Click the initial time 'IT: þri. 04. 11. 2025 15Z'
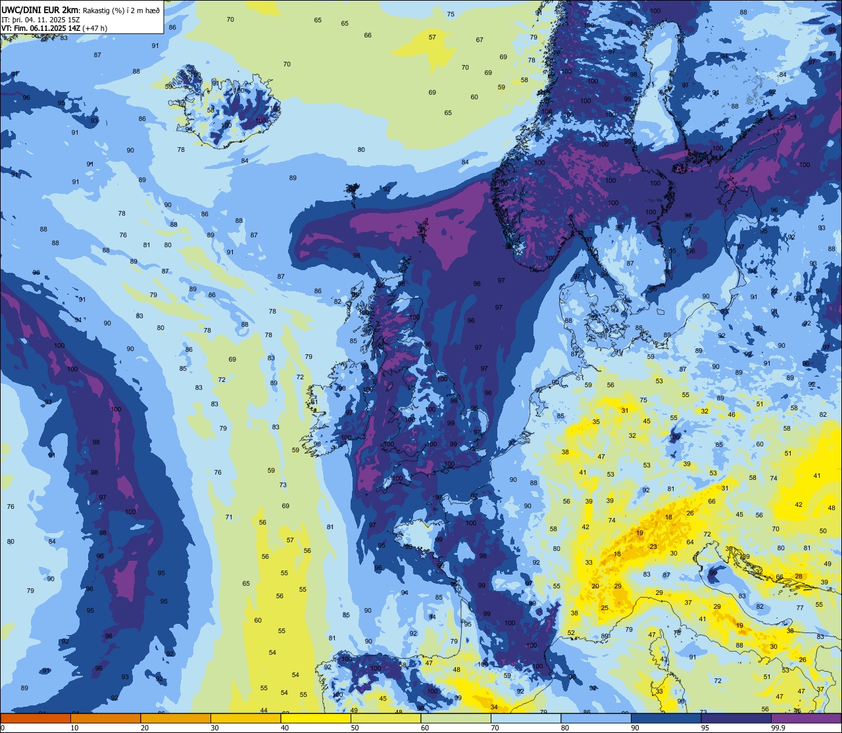Screen dimensions: 842x733 [41, 20]
